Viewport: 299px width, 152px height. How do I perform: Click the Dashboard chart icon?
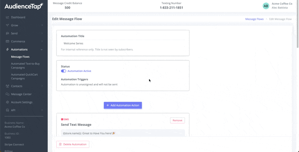(7, 17)
